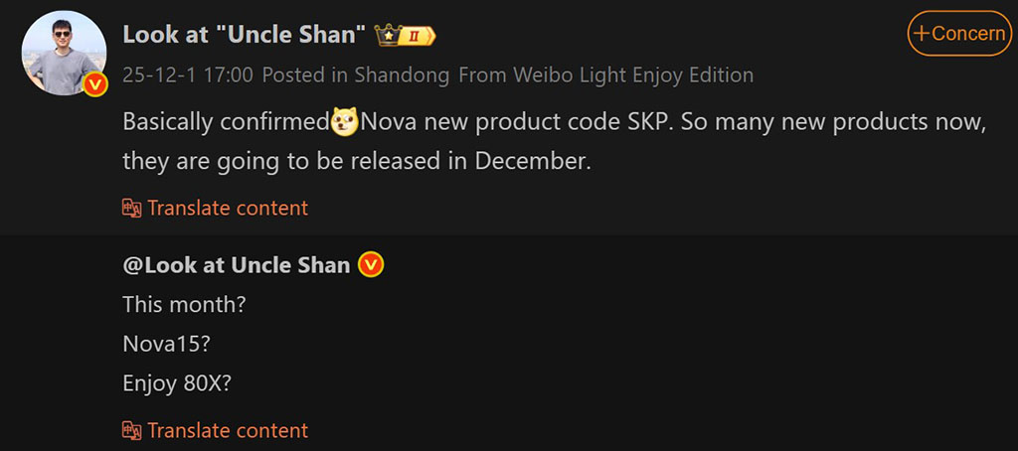Click the "Enjoy 80X?" reply line
Screen dimensions: 1018x451
[x=177, y=381]
